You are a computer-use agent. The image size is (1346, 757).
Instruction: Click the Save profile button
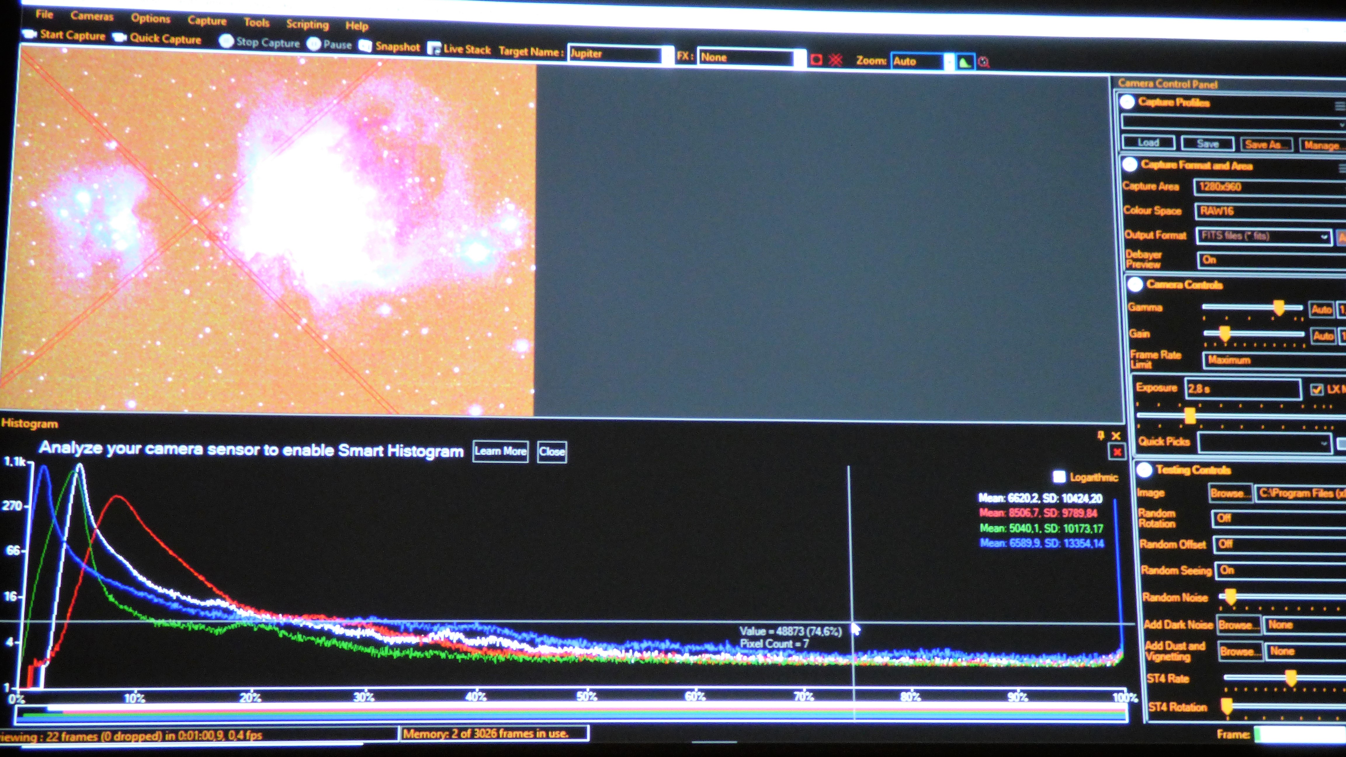[1208, 143]
